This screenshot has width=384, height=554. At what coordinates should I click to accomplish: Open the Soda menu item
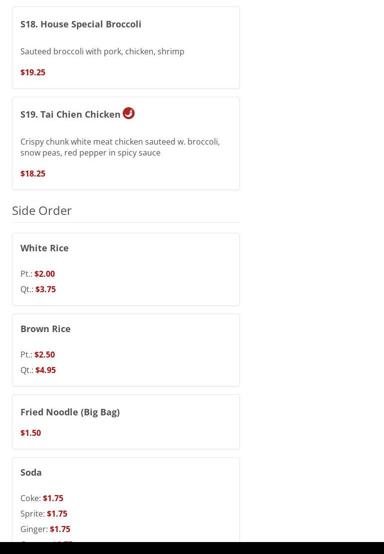click(x=31, y=472)
